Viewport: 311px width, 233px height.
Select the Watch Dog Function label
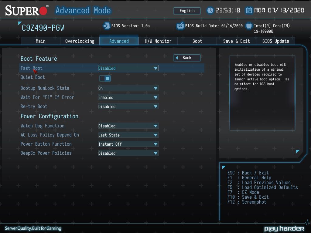point(43,126)
